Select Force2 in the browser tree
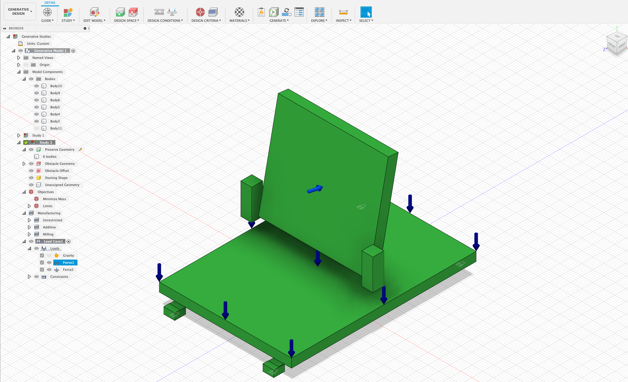This screenshot has height=382, width=628. pos(68,270)
